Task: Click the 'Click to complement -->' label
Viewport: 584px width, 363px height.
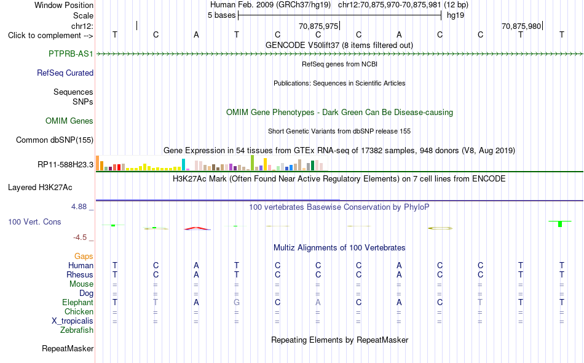Action: 50,36
